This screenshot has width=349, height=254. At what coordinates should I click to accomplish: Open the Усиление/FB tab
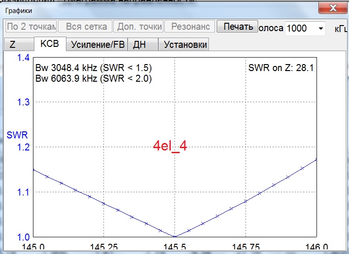point(97,45)
